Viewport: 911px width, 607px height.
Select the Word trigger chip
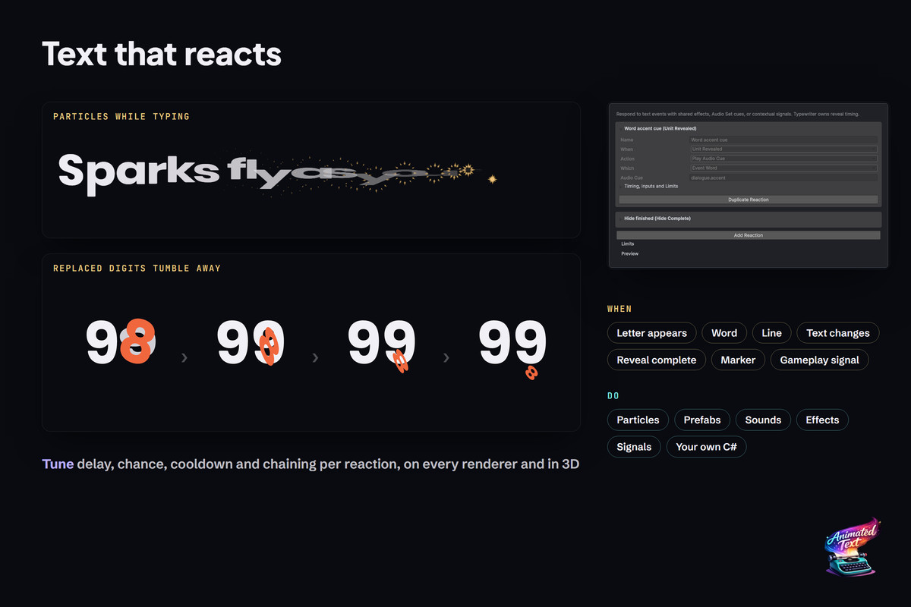(724, 333)
